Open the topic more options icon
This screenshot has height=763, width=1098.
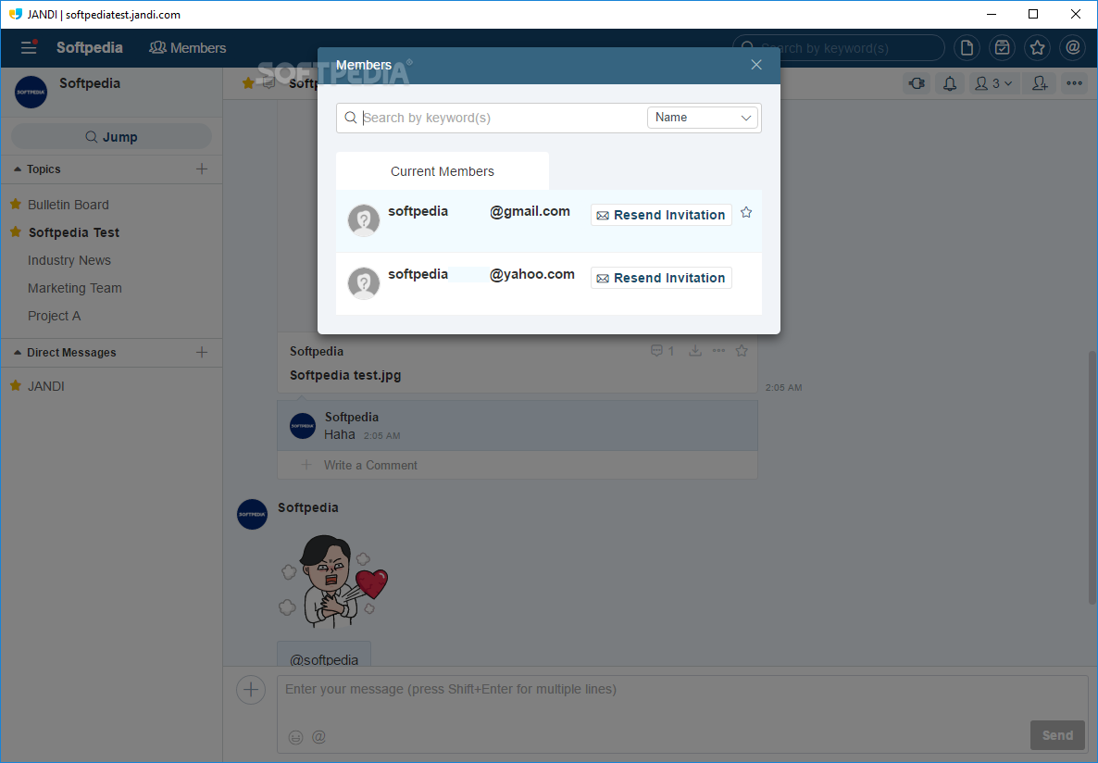pyautogui.click(x=1074, y=83)
